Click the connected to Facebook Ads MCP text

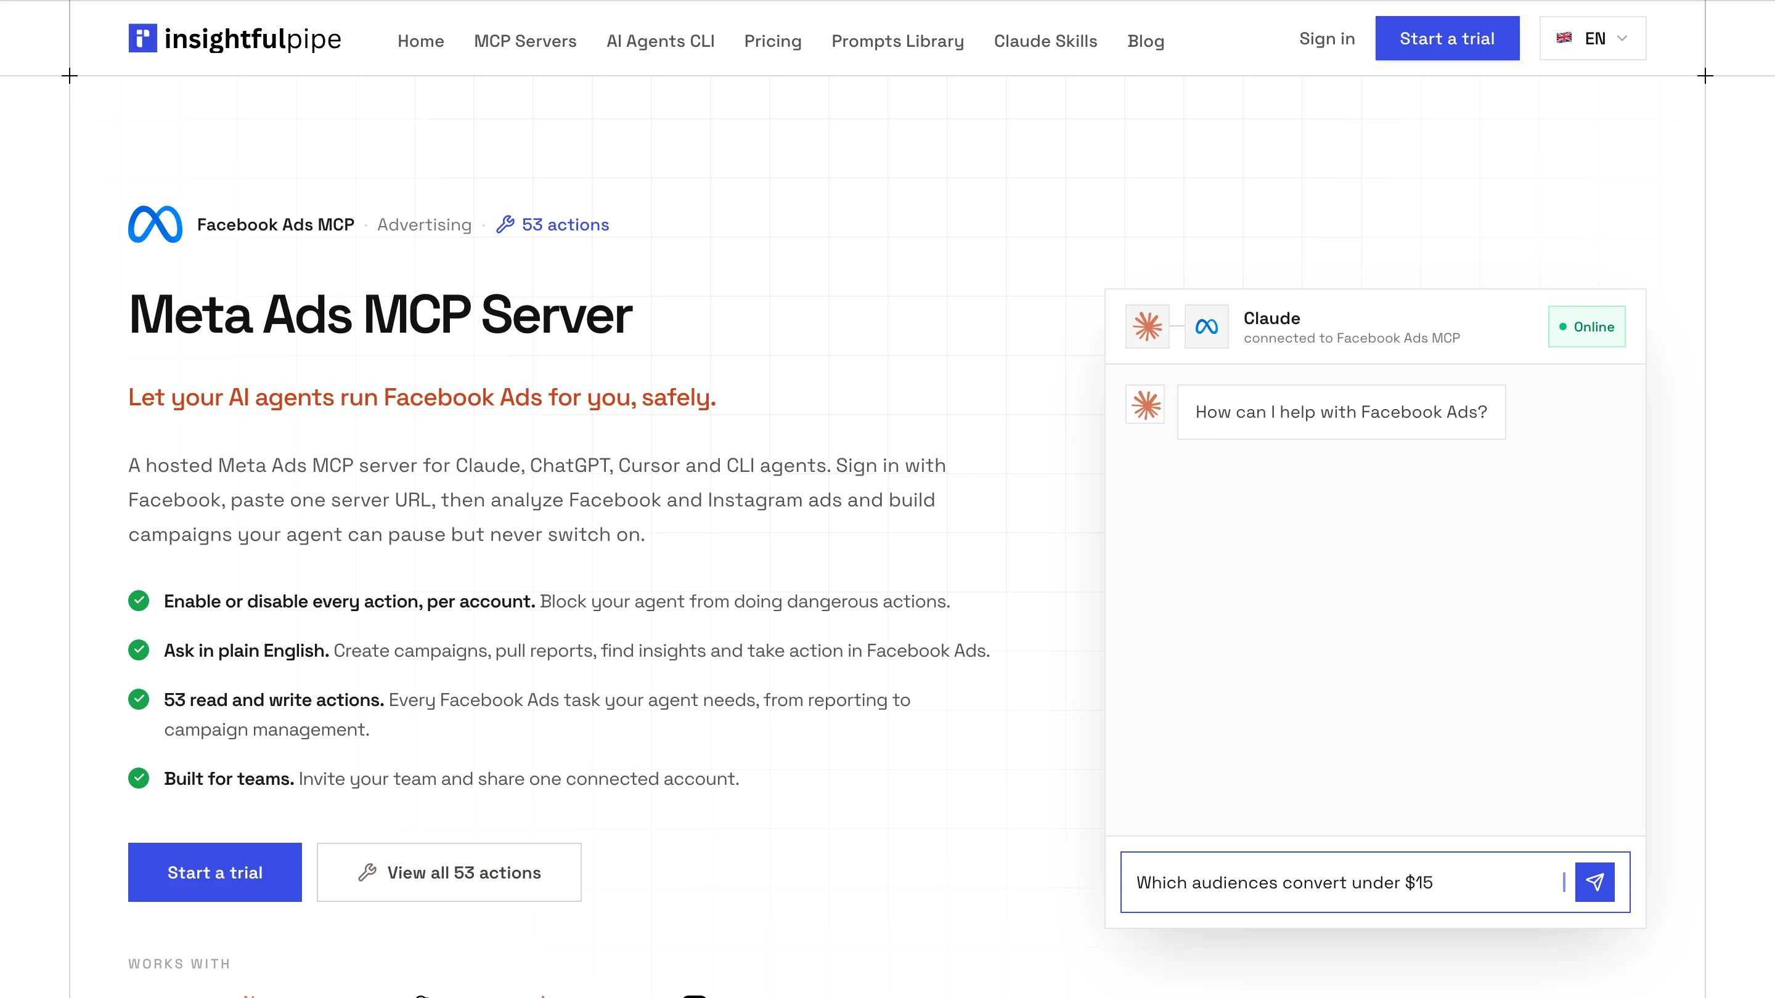pos(1352,338)
